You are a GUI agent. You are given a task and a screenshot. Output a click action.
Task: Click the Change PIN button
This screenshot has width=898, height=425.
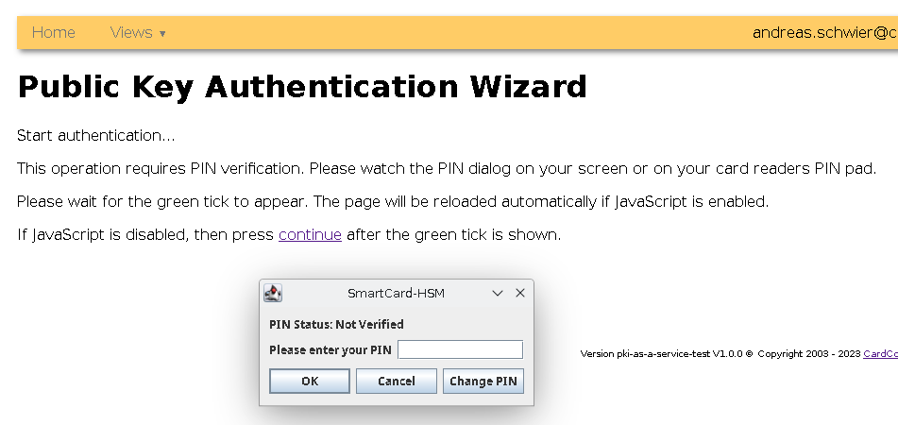[x=483, y=381]
